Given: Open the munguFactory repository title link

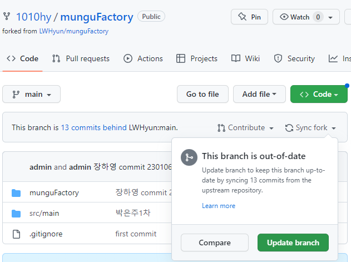Looking at the screenshot, I should (x=97, y=17).
